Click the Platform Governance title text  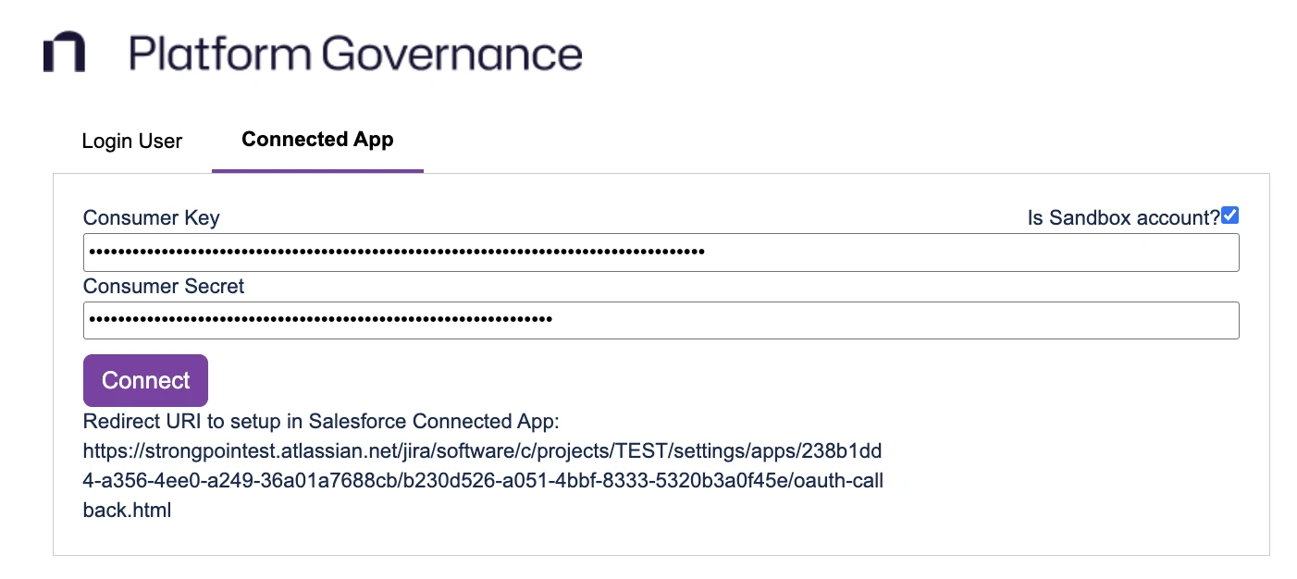[x=355, y=54]
